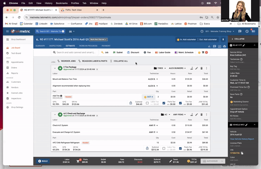This screenshot has width=261, height=169.
Task: Switch to TVPx: Tech View browser tab
Action: point(74,10)
